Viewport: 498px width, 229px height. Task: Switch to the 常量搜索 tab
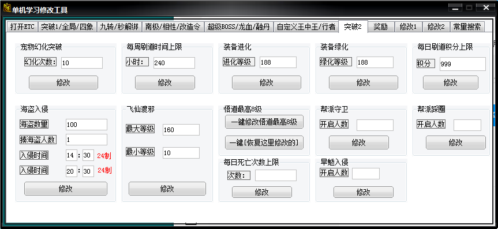(x=467, y=27)
